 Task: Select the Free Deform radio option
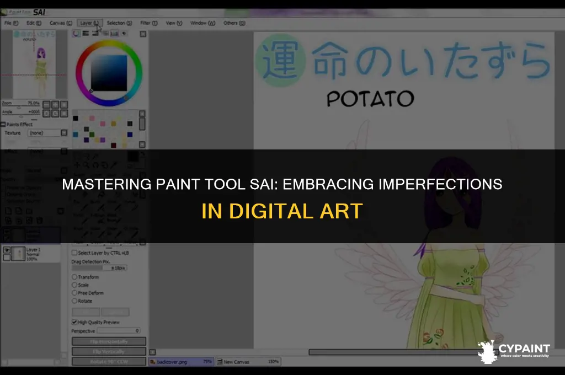point(74,292)
